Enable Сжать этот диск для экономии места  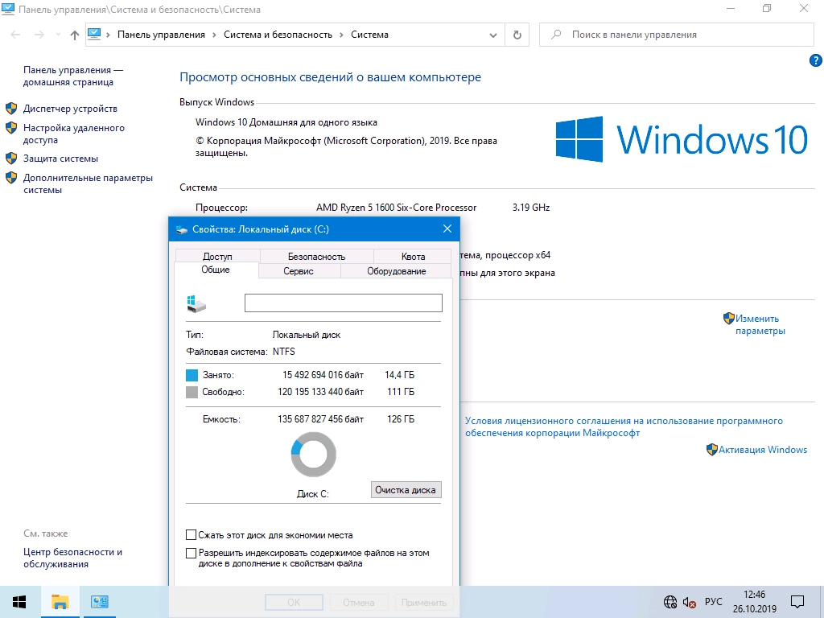pyautogui.click(x=192, y=535)
